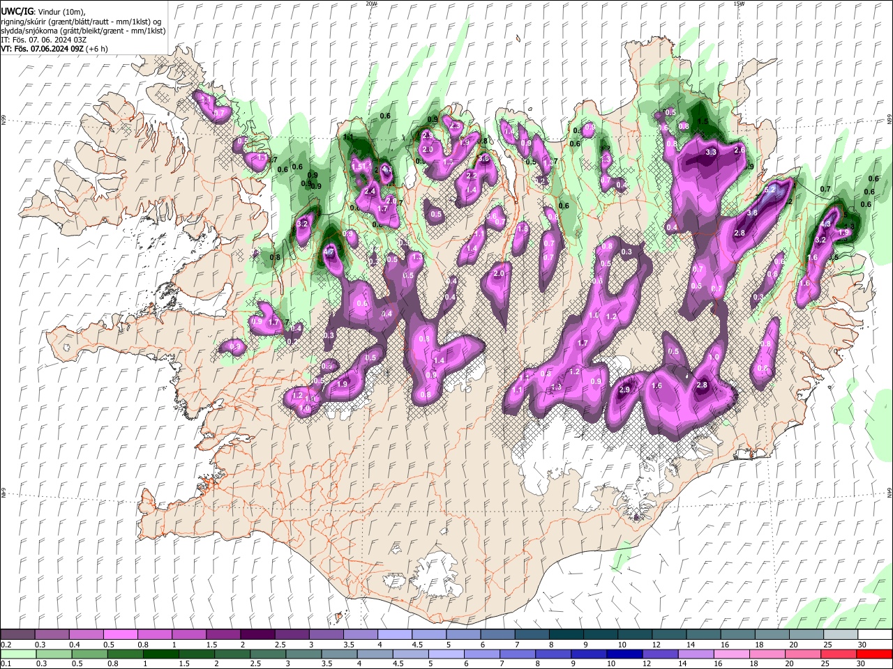Viewport: 893px width, 669px height.
Task: Click the '30' label under rain scale
Action: pyautogui.click(x=862, y=664)
